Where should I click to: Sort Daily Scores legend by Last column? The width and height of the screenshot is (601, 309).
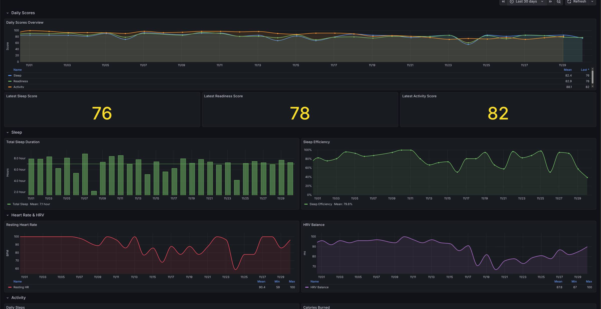[584, 70]
